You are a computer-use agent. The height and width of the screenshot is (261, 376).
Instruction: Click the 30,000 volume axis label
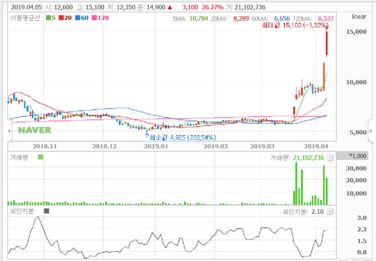(x=356, y=168)
